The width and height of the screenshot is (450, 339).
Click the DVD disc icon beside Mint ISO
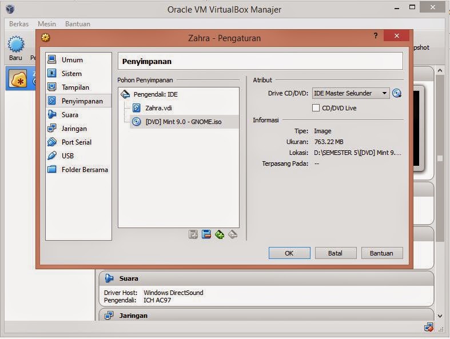(137, 122)
